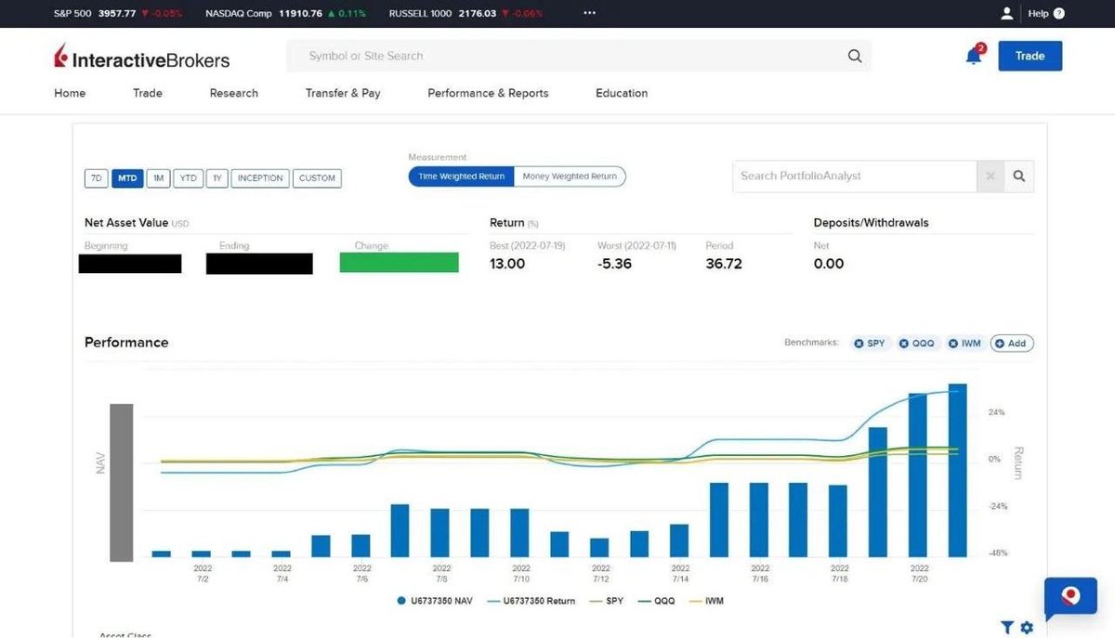Click the 2022 7/2 axis date label

click(203, 573)
